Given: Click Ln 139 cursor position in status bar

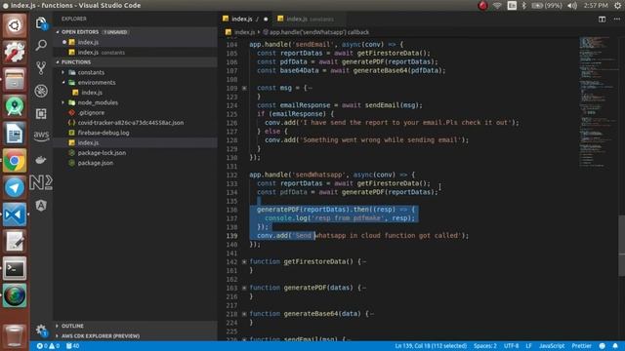Looking at the screenshot, I should tap(431, 346).
